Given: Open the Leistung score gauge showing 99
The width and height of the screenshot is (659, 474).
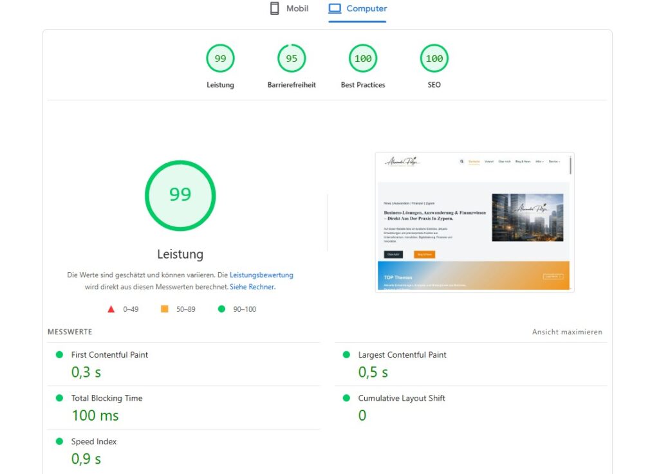Looking at the screenshot, I should coord(220,59).
